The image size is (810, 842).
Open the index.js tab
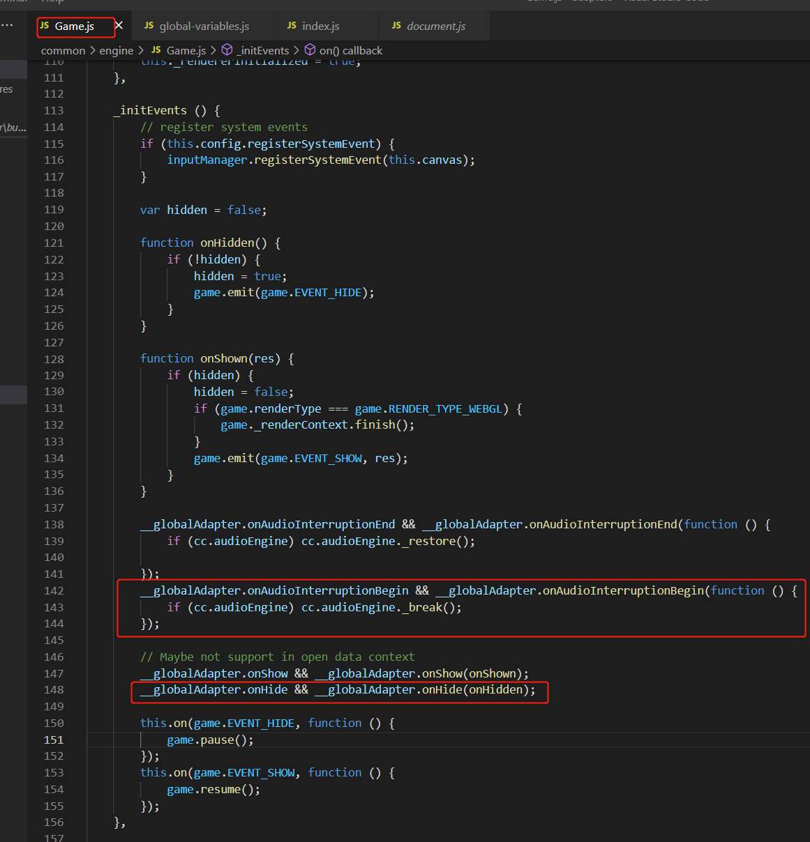(x=320, y=26)
